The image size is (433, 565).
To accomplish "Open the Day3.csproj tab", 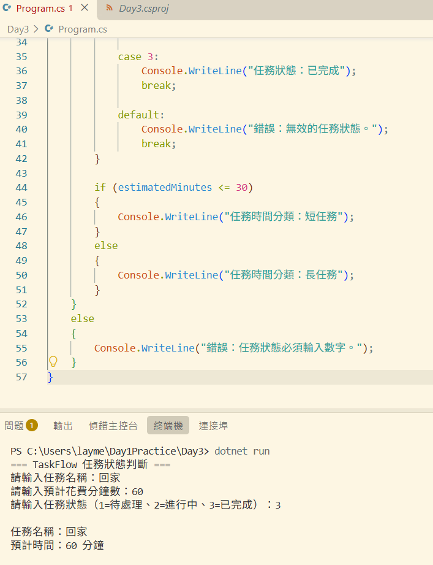I will click(144, 9).
